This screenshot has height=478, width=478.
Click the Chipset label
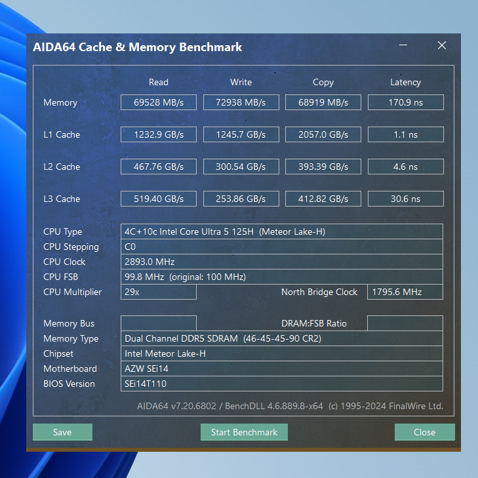(x=58, y=353)
